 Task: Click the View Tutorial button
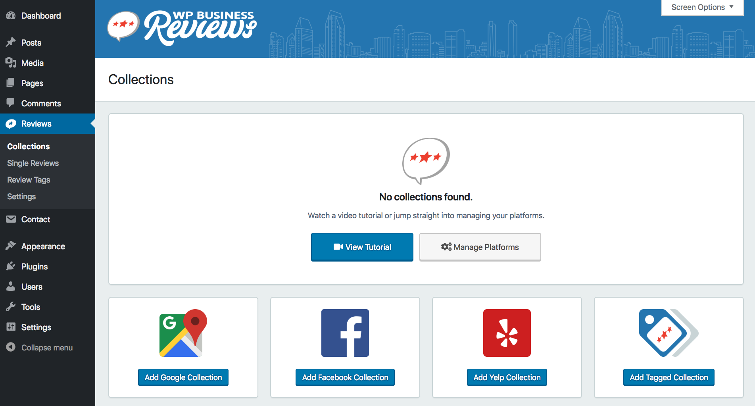tap(362, 247)
